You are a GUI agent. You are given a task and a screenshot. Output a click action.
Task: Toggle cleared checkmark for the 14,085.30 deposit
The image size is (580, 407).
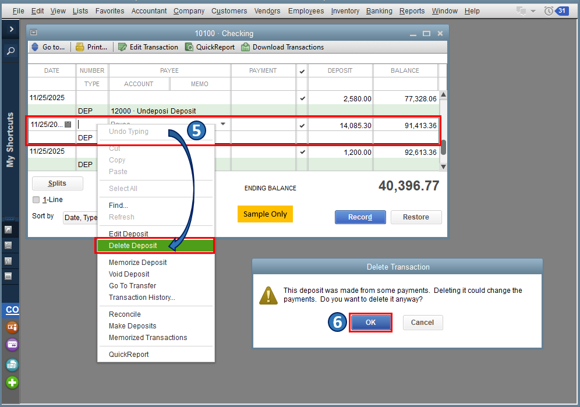[303, 125]
